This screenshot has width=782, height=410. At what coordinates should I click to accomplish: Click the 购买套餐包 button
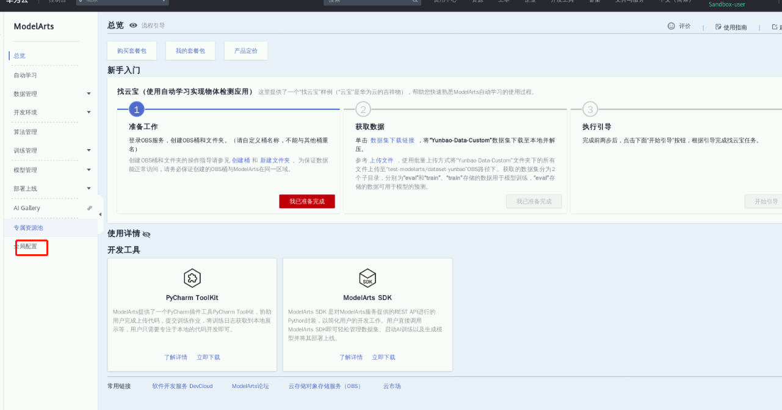pyautogui.click(x=132, y=51)
